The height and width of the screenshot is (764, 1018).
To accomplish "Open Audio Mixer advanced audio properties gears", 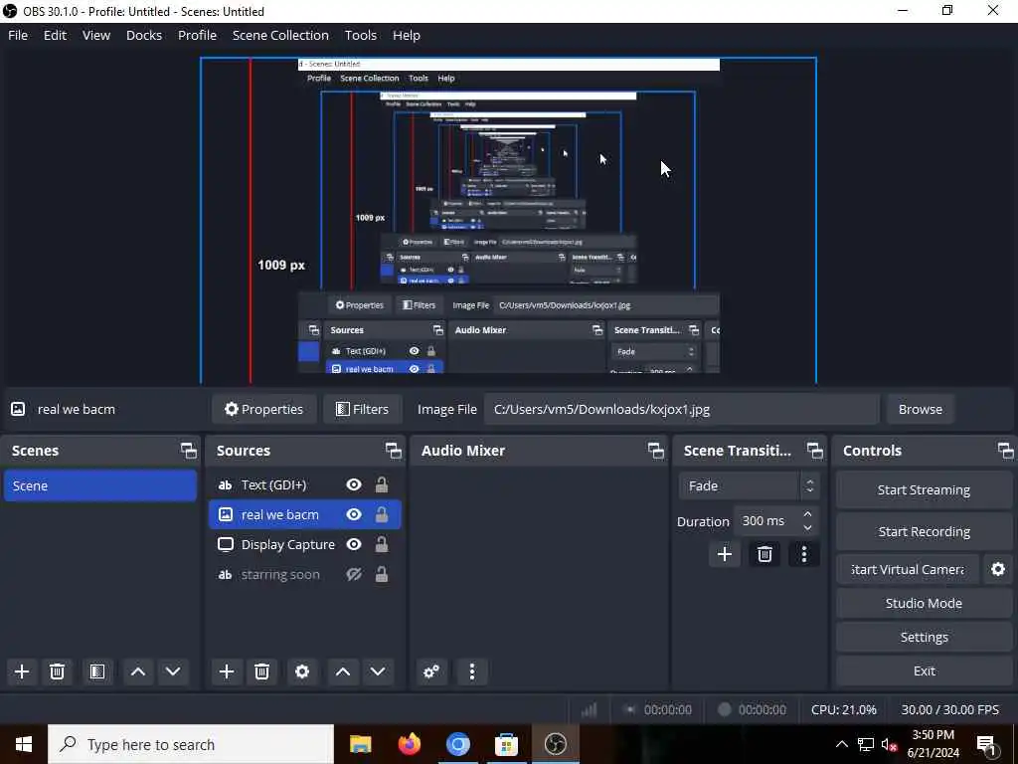I will (431, 671).
